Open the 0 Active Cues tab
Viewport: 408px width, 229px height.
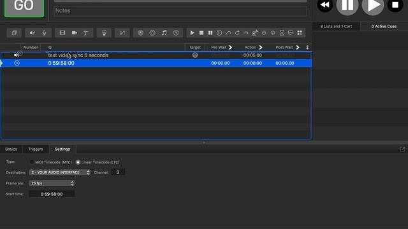(384, 26)
